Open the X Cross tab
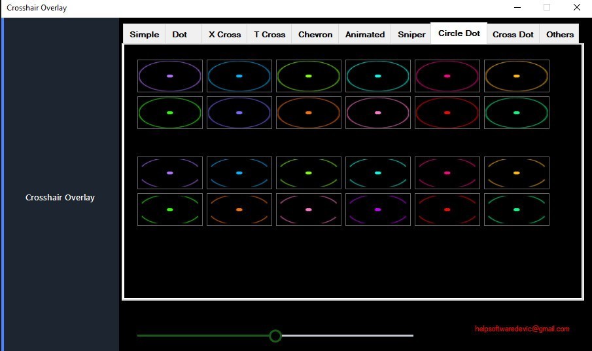This screenshot has height=351, width=592. click(224, 35)
